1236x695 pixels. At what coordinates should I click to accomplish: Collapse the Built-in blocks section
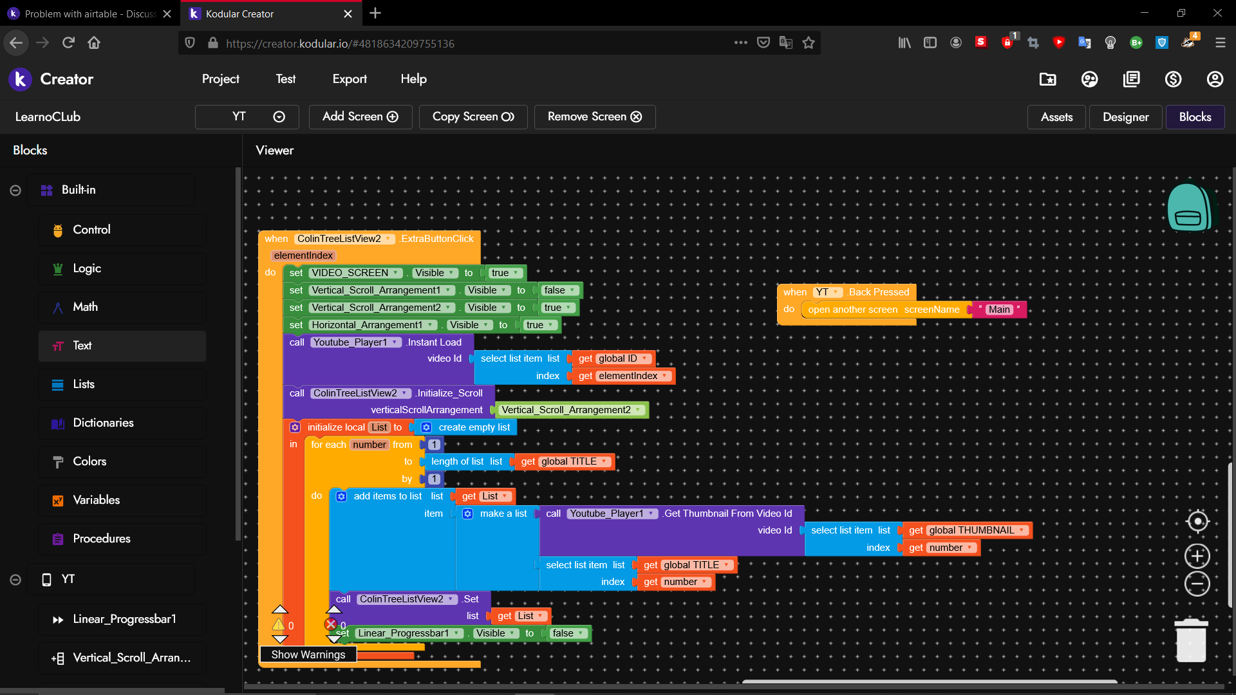[x=15, y=190]
